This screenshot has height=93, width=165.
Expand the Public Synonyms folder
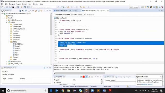point(7,20)
